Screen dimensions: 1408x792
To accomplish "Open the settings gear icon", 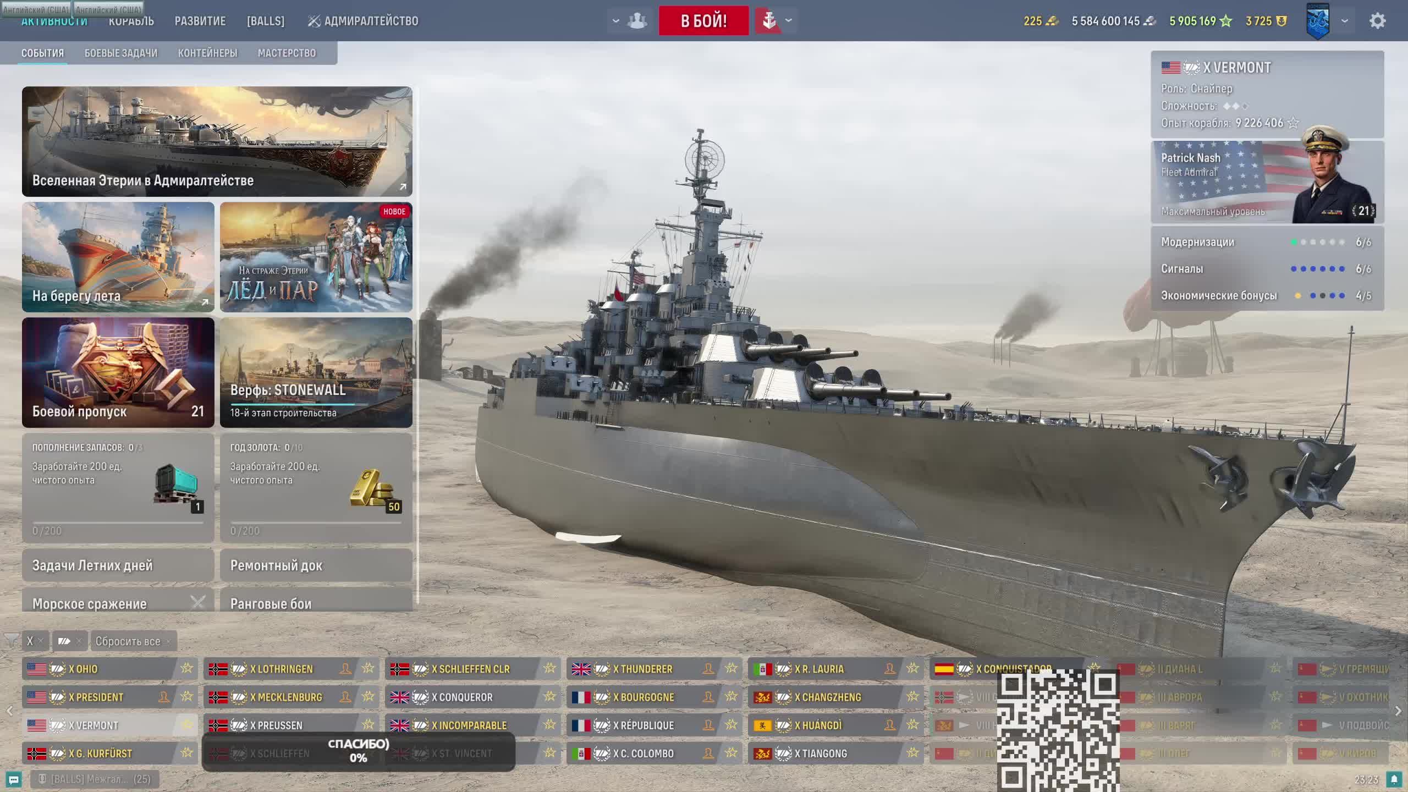I will 1377,21.
